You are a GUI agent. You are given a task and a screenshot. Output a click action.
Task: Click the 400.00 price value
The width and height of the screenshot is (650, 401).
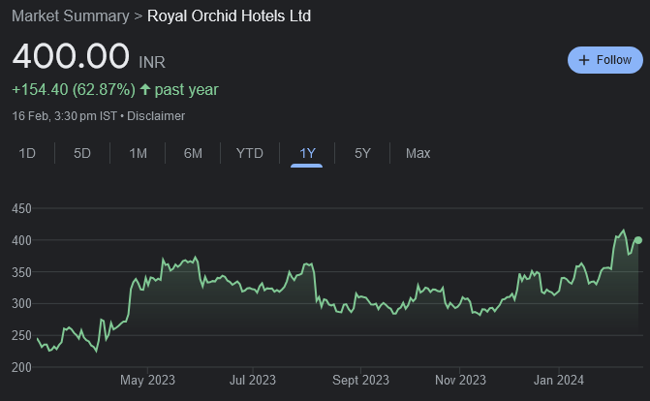pos(71,56)
